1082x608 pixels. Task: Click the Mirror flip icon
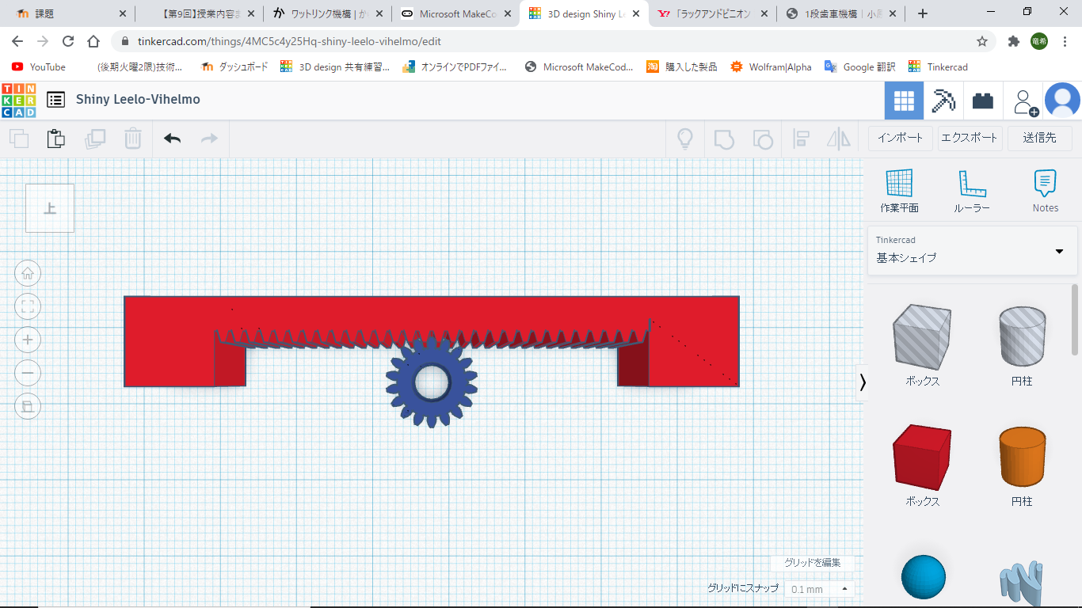[x=839, y=139]
